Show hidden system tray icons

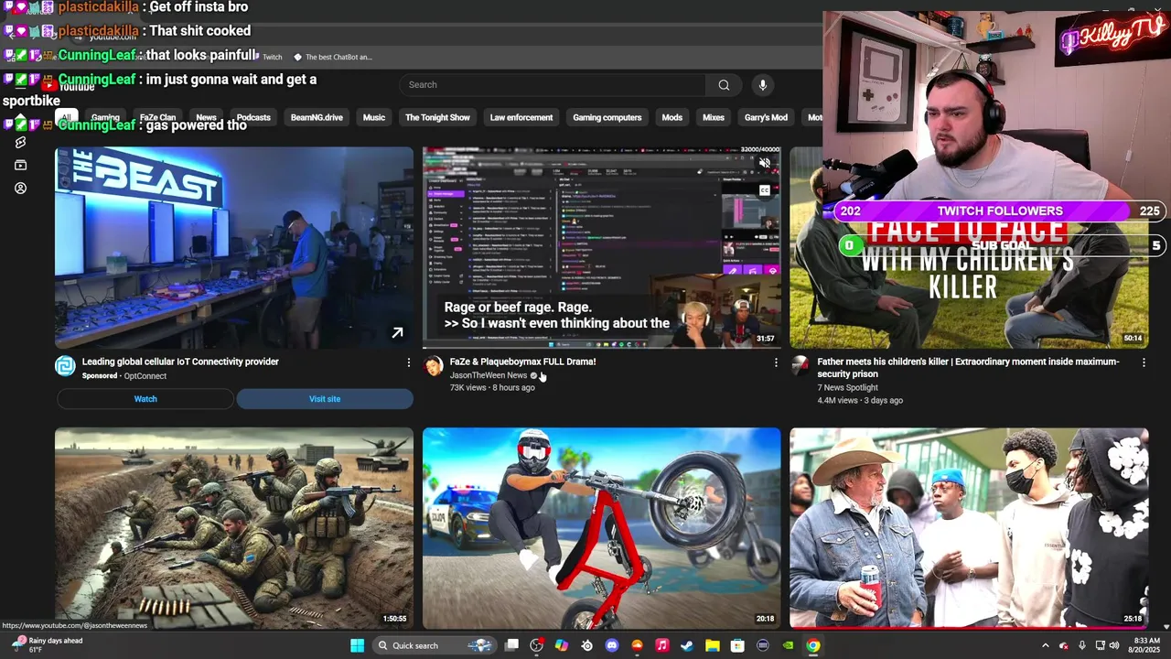click(1046, 645)
